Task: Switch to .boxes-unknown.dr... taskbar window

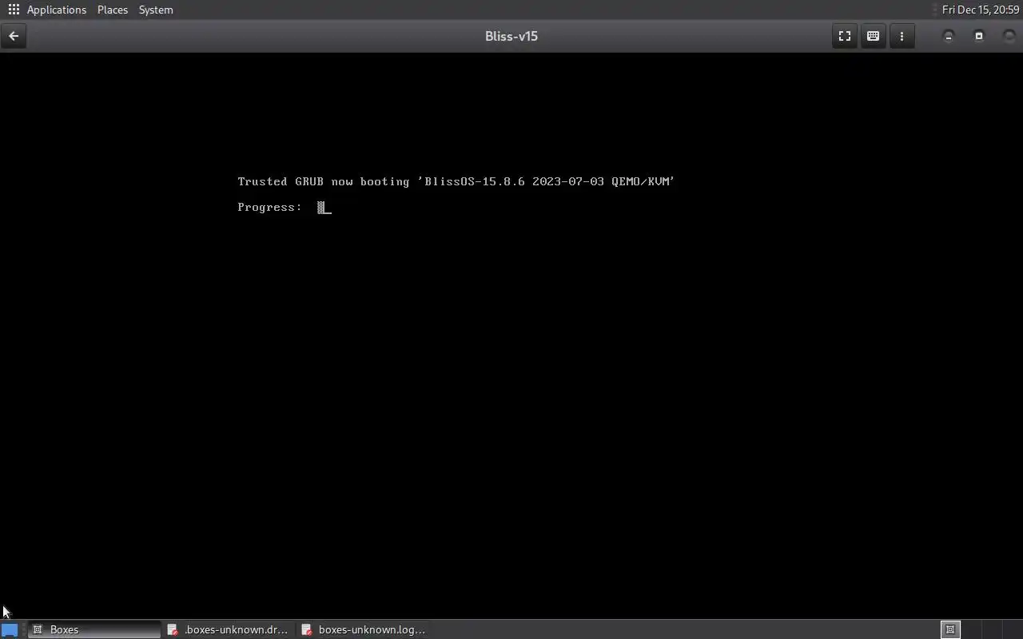Action: [x=228, y=629]
